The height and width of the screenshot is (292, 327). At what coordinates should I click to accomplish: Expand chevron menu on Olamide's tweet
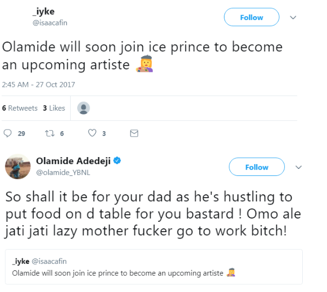click(298, 167)
